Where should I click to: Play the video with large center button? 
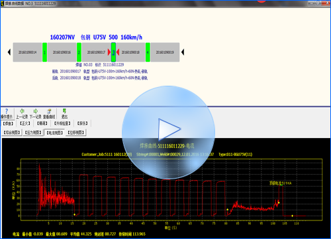[x=168, y=132]
